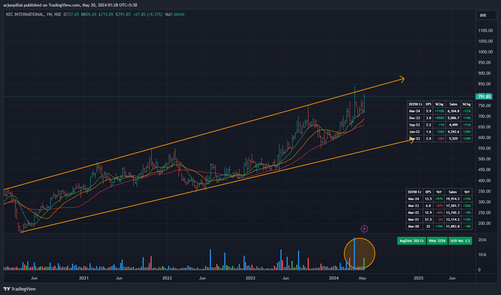Click the Avg$Vol: 203 Cr badge
This screenshot has height=295, width=501.
click(411, 241)
